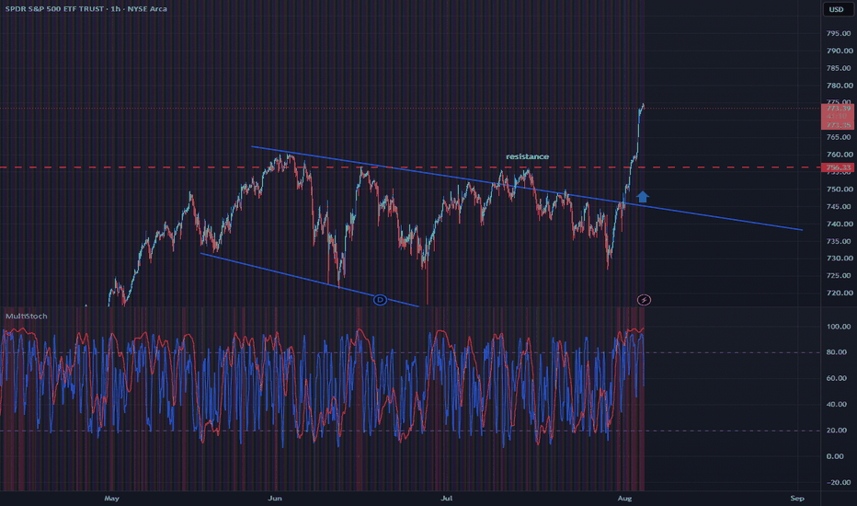Viewport: 857px width, 506px height.
Task: Select the resistance text label
Action: click(x=527, y=156)
